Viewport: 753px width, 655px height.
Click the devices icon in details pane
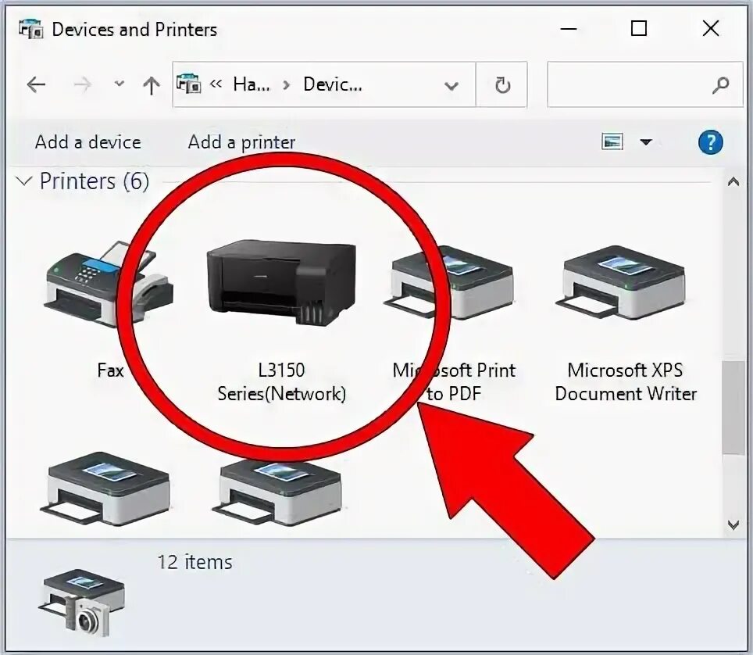pyautogui.click(x=82, y=602)
